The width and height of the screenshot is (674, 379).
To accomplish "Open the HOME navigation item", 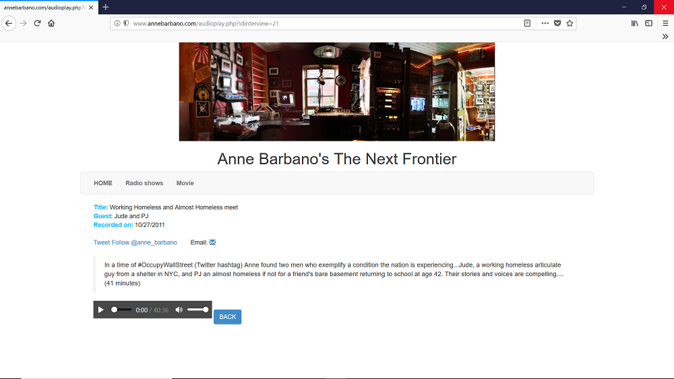I will click(x=103, y=183).
